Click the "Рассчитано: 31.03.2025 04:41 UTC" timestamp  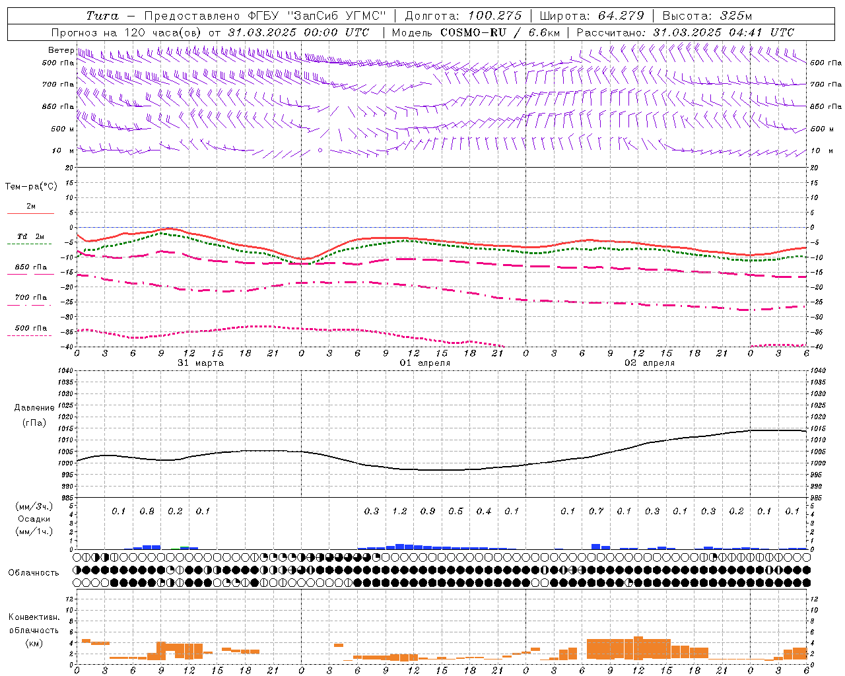click(x=685, y=32)
